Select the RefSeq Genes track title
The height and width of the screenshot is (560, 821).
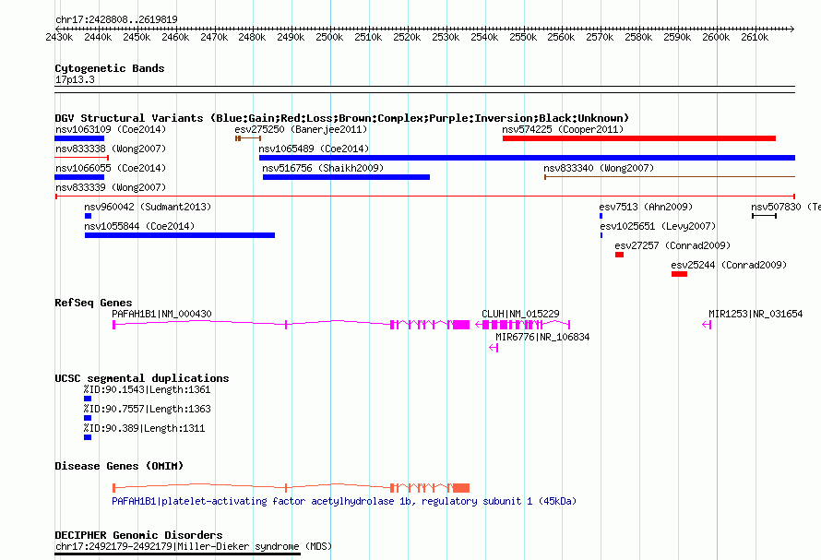(x=93, y=303)
